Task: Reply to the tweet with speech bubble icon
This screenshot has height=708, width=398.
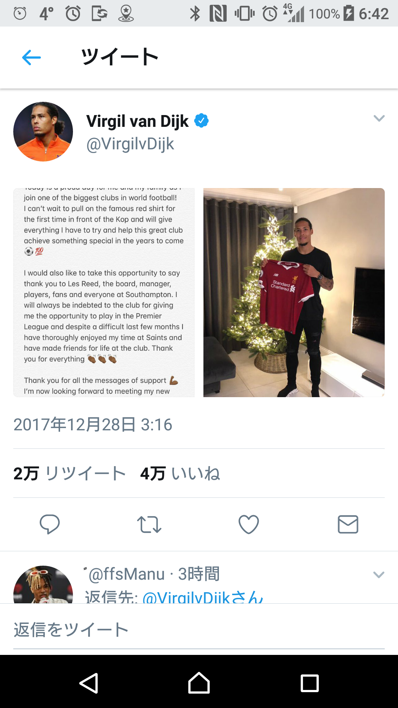Action: coord(50,524)
